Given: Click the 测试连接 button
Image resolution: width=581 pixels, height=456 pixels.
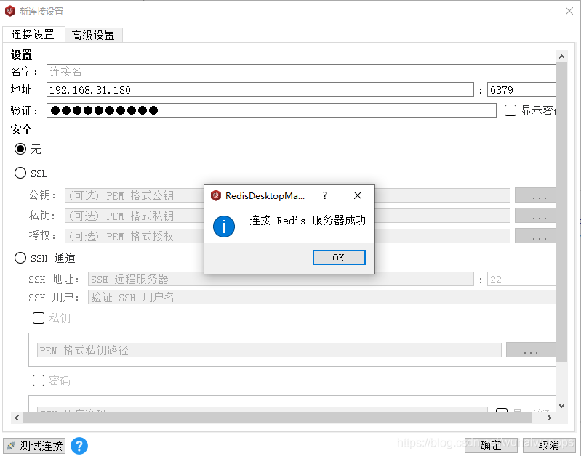Looking at the screenshot, I should pyautogui.click(x=34, y=446).
